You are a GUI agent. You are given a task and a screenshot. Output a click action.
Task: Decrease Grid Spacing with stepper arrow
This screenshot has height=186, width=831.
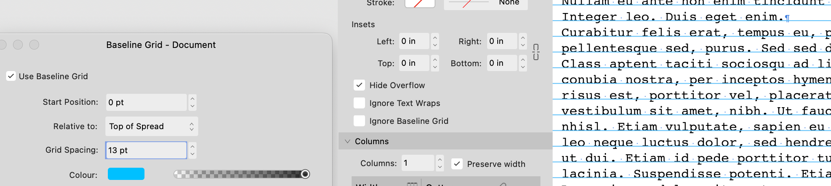click(x=192, y=154)
